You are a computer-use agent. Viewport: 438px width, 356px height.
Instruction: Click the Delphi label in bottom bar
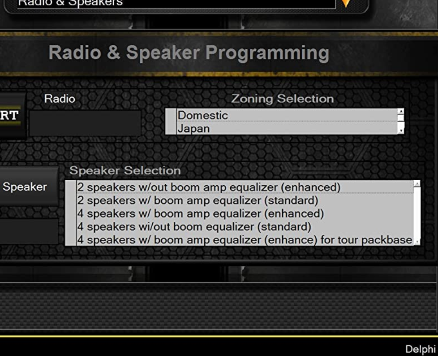[x=420, y=349]
